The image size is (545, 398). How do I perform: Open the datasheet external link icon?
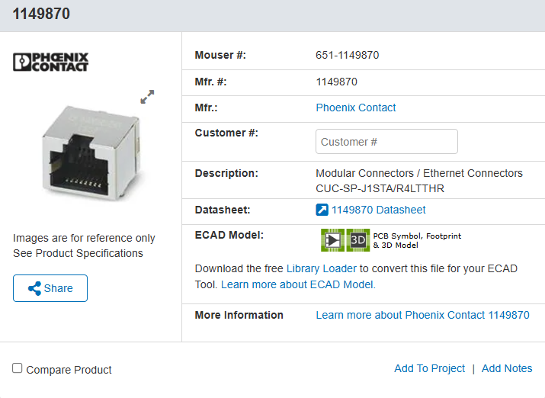pos(322,210)
